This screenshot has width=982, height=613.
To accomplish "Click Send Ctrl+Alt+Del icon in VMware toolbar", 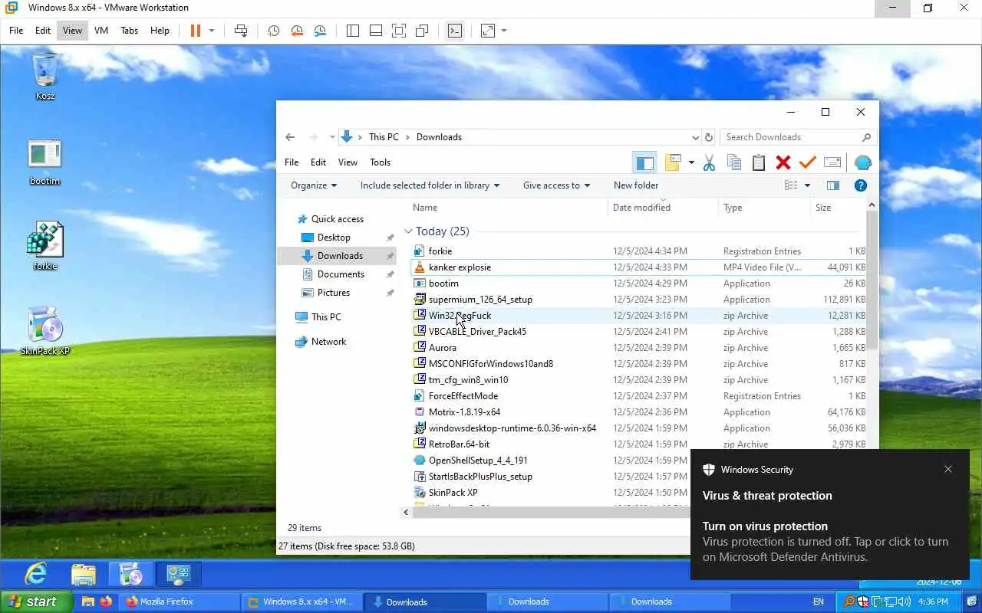I will coord(241,31).
